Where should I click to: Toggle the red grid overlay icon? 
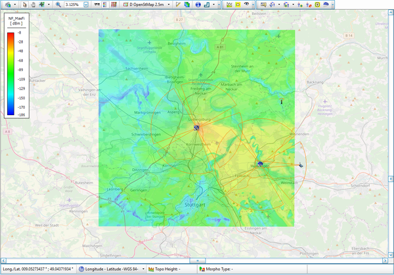[114, 5]
